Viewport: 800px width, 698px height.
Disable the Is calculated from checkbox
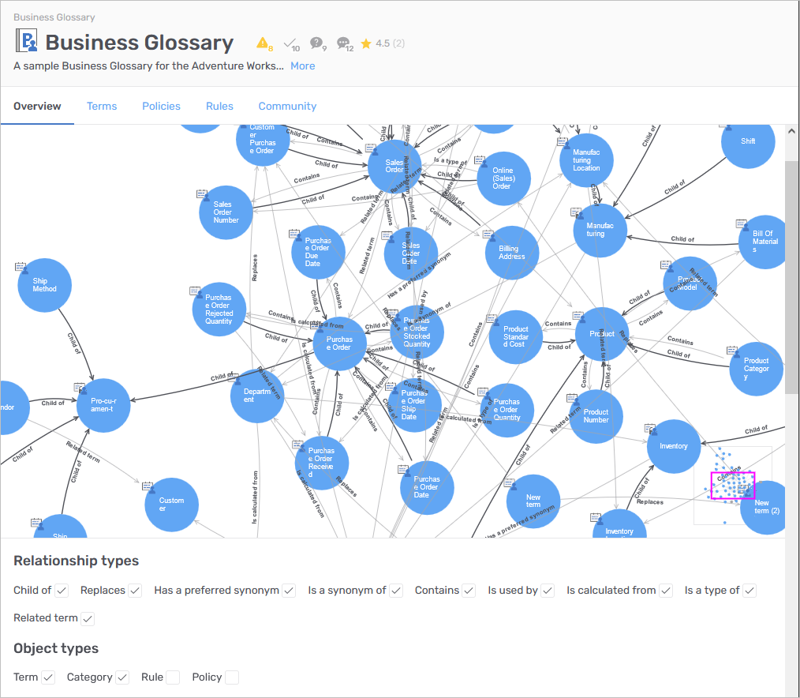point(666,591)
